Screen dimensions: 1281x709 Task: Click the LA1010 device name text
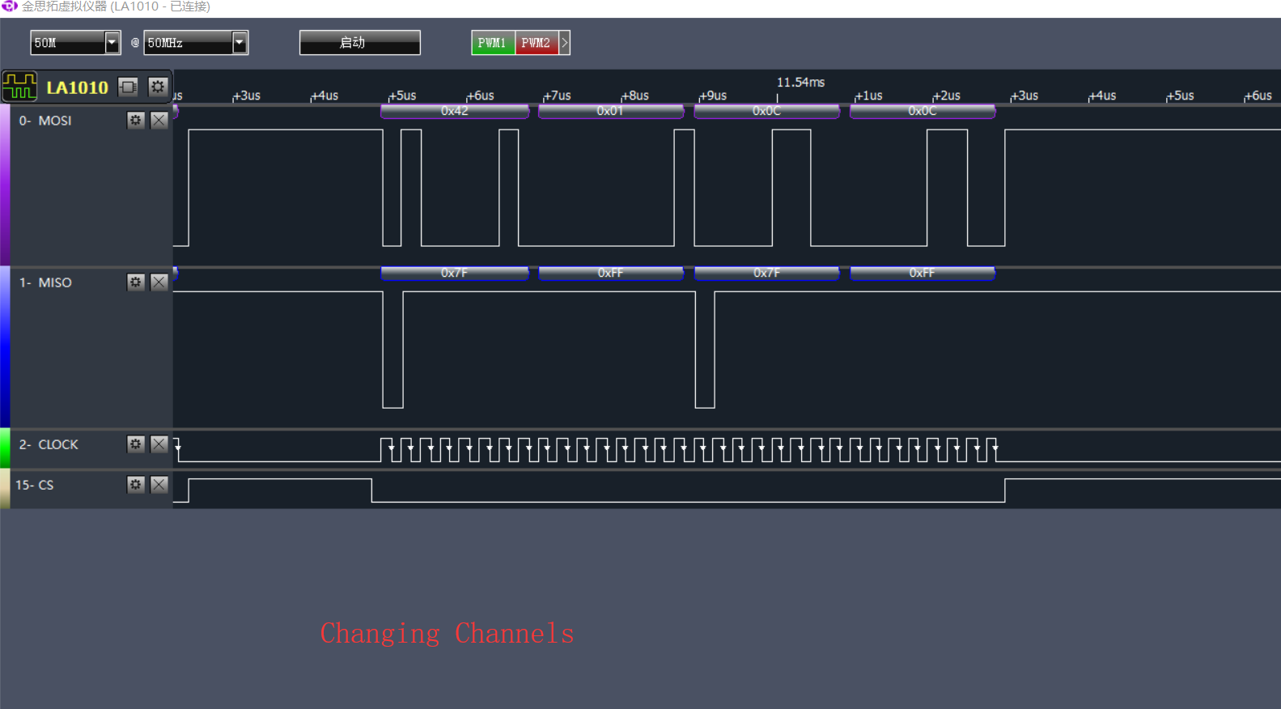(x=77, y=87)
